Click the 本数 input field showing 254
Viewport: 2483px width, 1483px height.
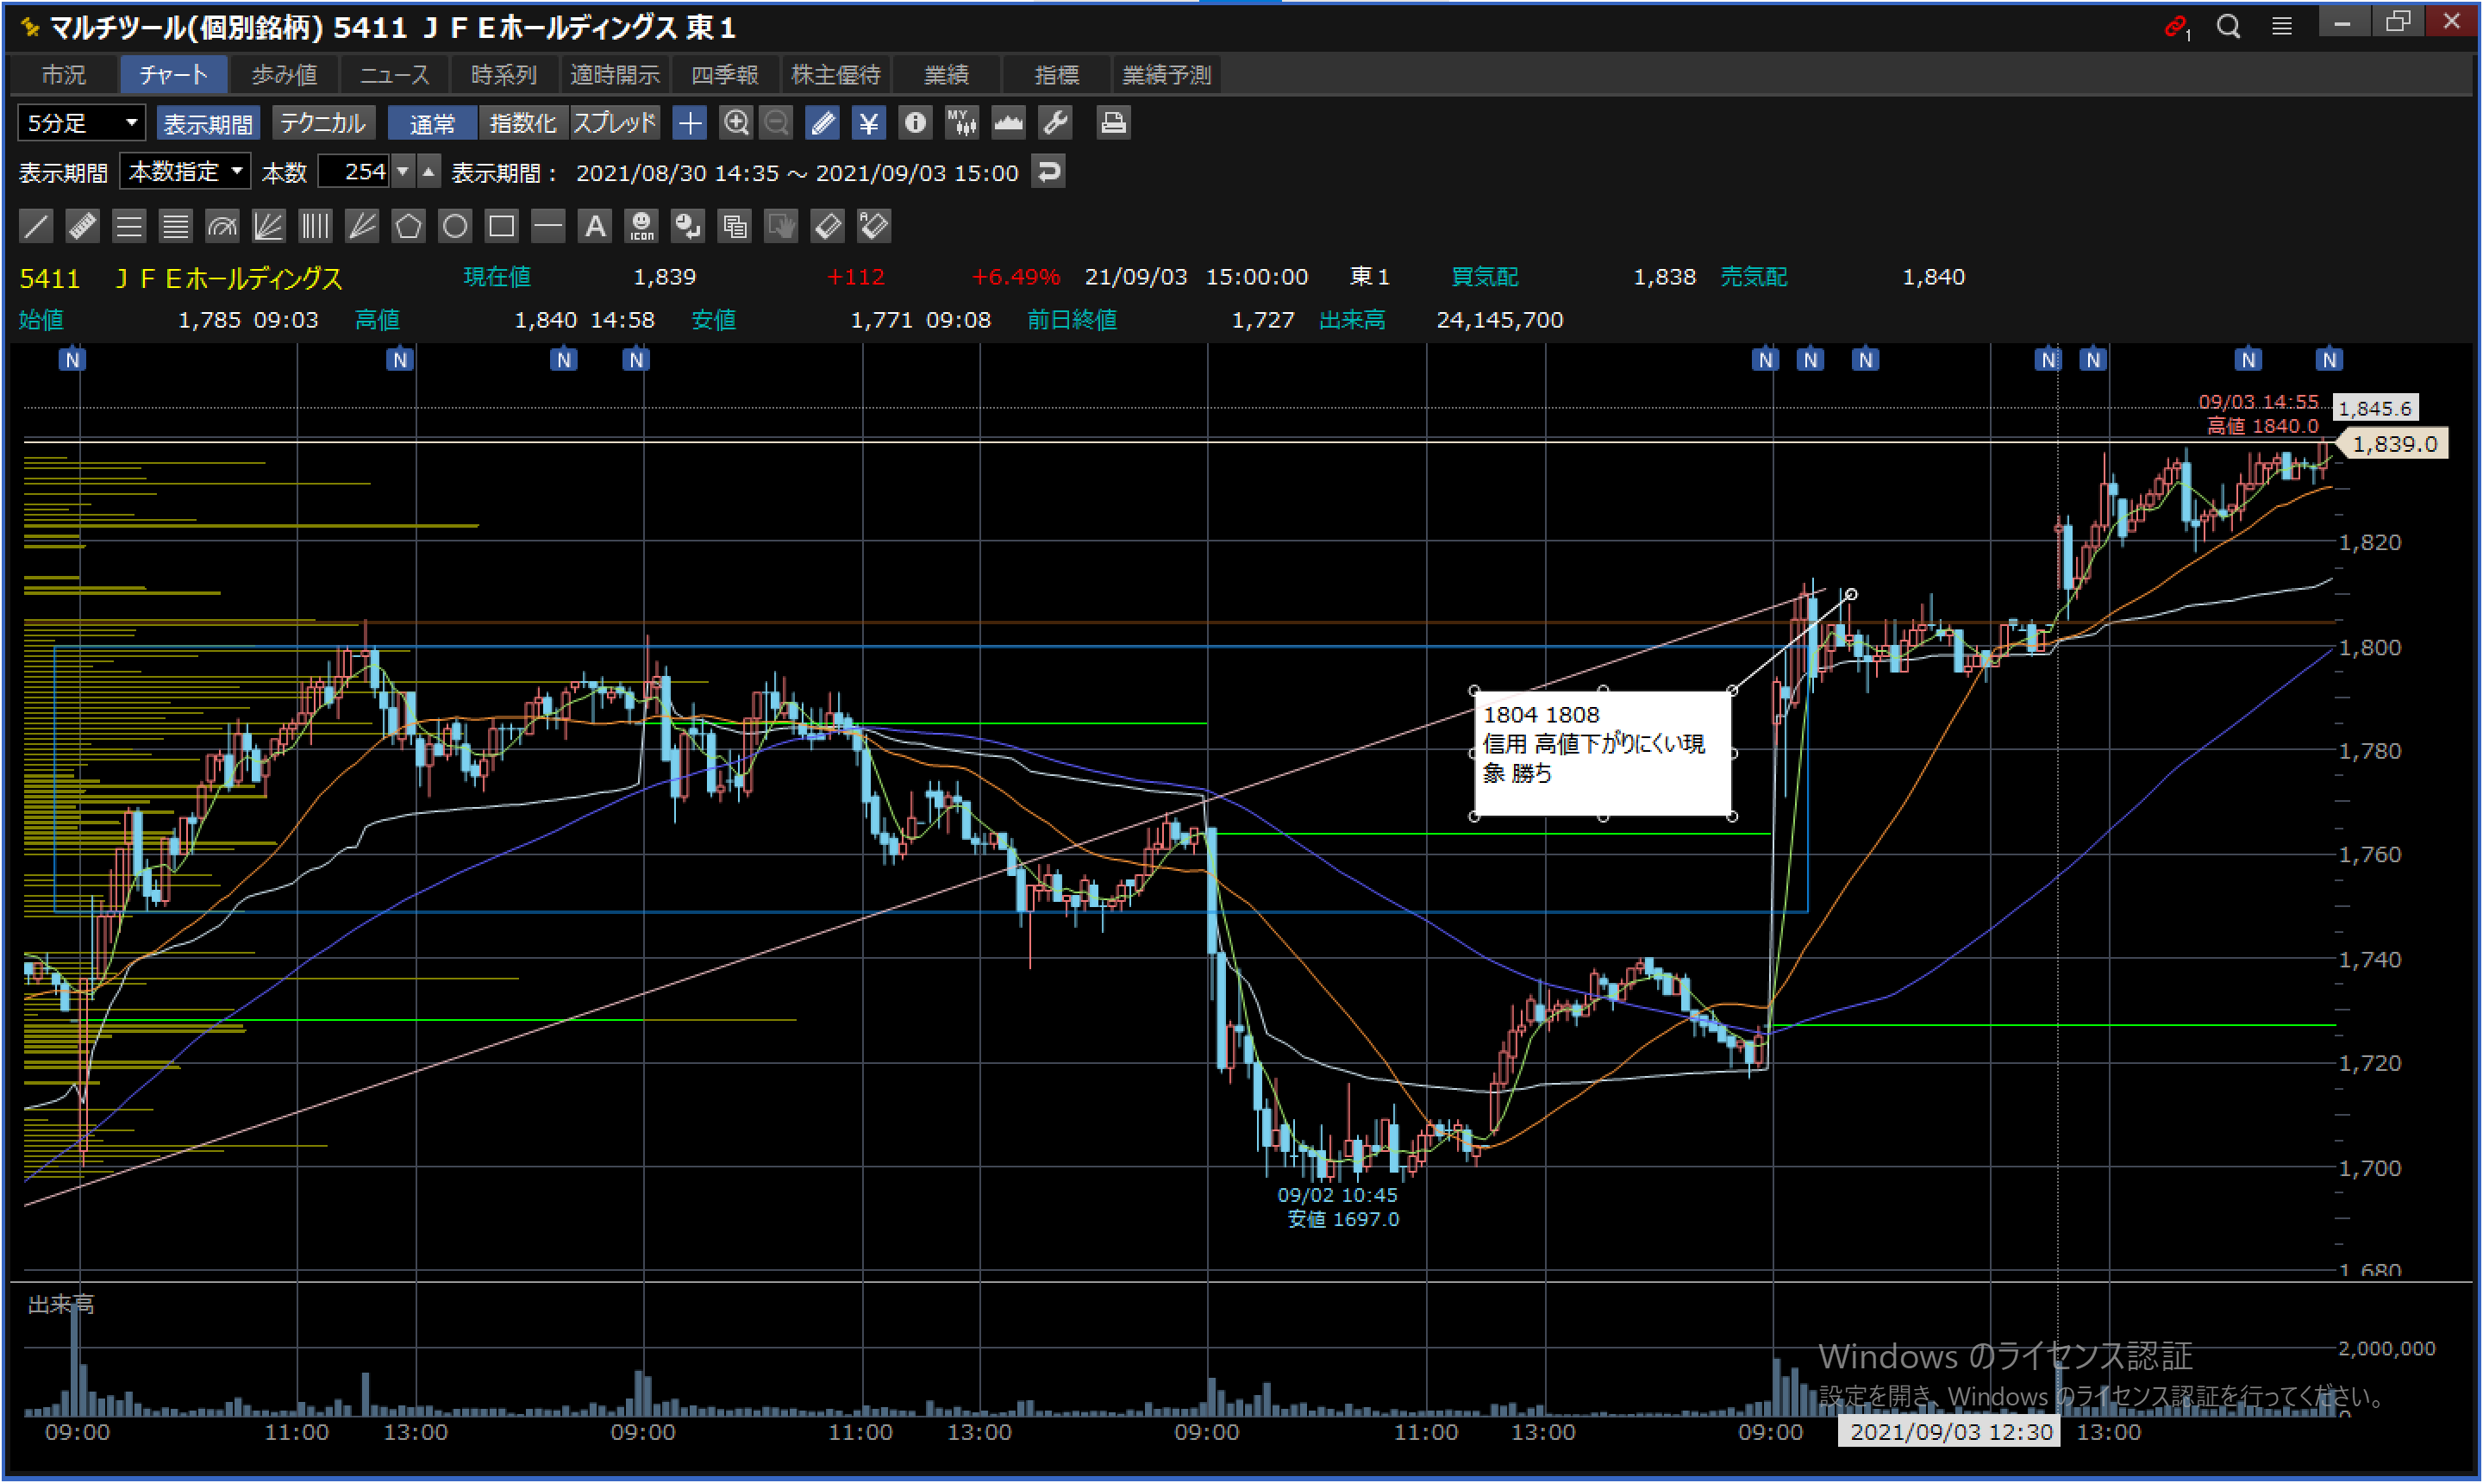pos(354,172)
